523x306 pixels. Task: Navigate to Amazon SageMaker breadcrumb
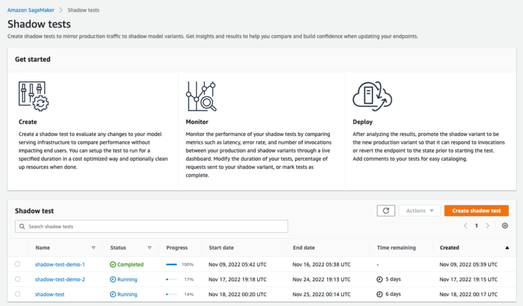[30, 10]
